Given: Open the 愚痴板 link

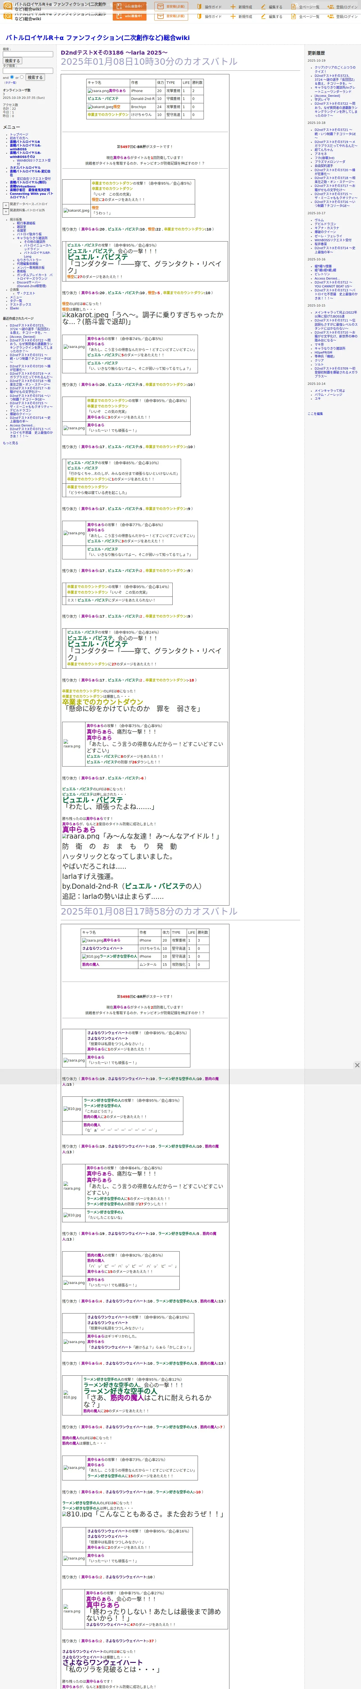Looking at the screenshot, I should tap(22, 271).
